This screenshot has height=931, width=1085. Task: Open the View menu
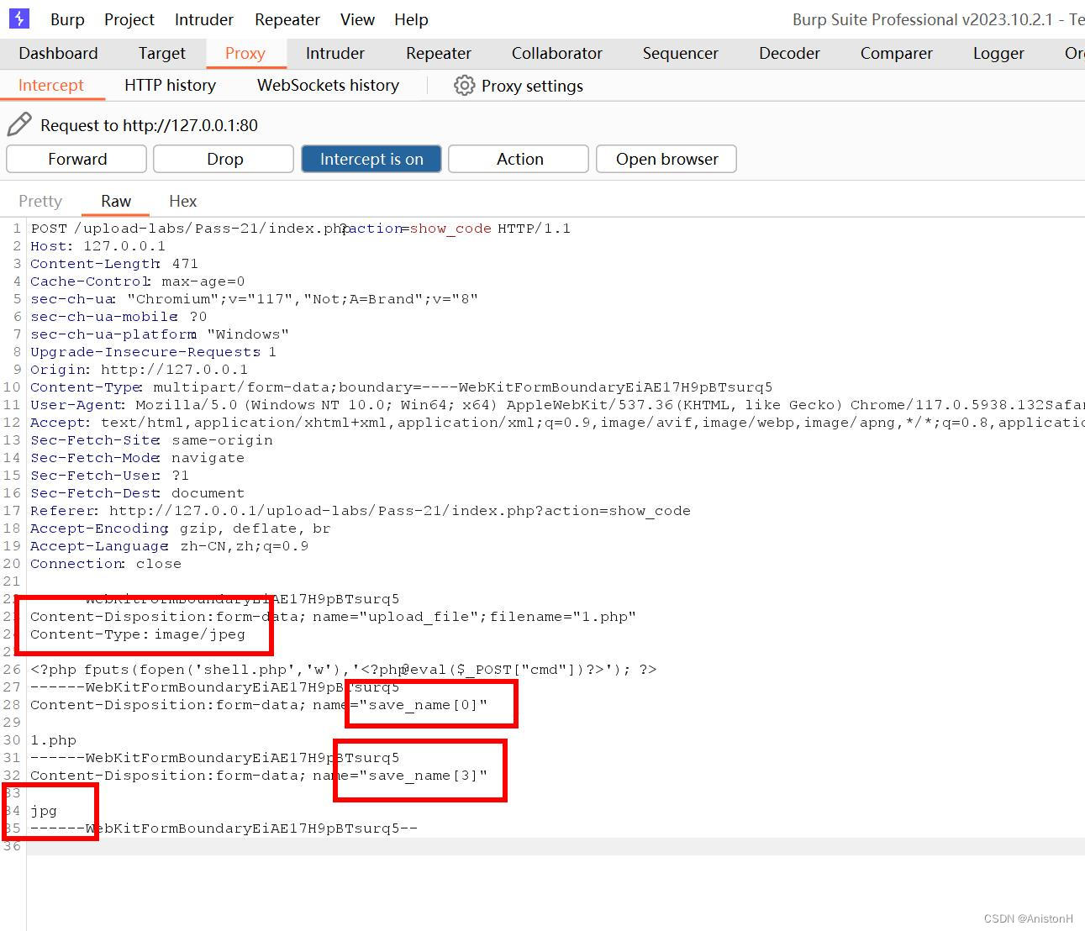coord(357,19)
